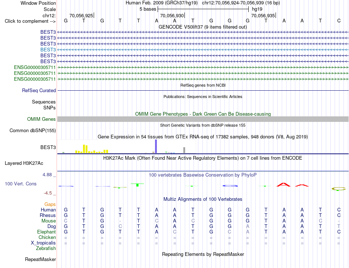Click the blue G logo in PhyloP track

pyautogui.click(x=230, y=186)
